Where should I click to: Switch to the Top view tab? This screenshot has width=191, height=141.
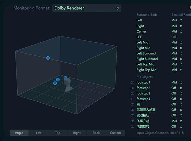click(58, 133)
